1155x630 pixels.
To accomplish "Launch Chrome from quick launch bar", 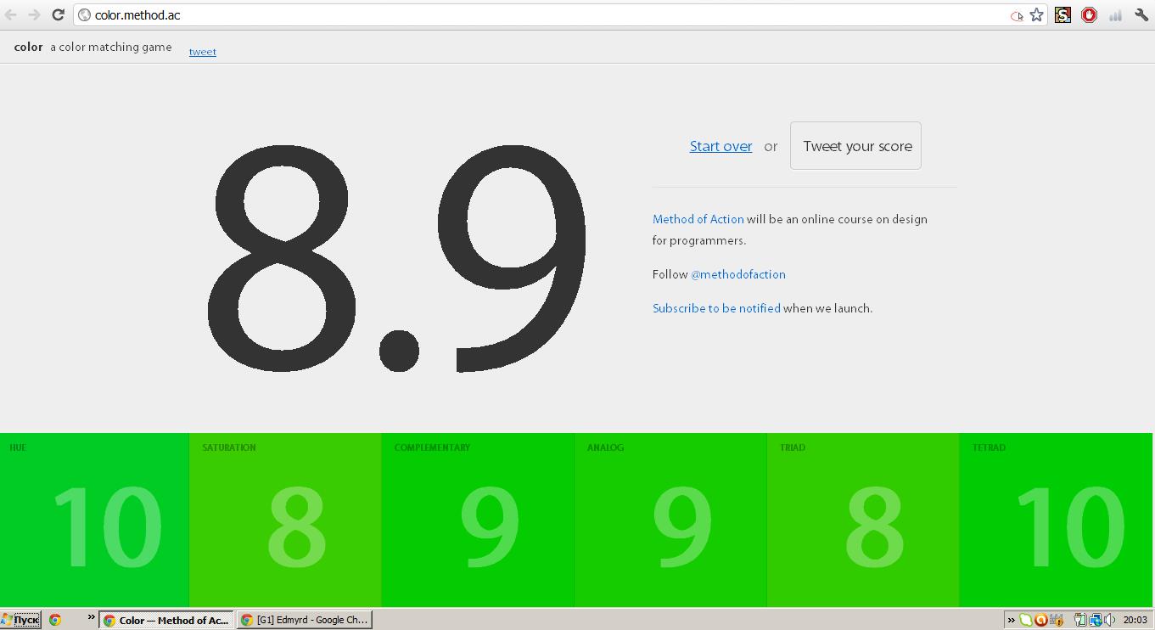I will click(x=55, y=620).
